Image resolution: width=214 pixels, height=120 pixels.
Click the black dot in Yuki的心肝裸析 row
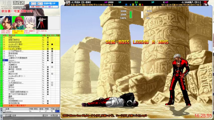[52, 49]
